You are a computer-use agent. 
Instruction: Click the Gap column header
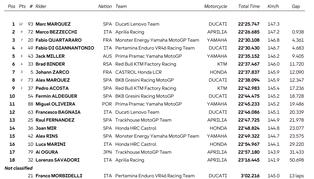(296, 6)
